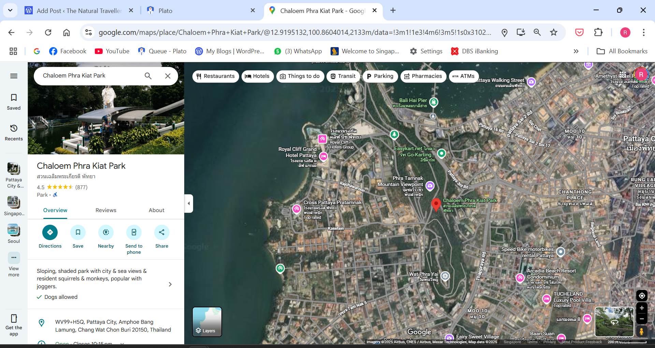Open the About tab

[x=156, y=210]
